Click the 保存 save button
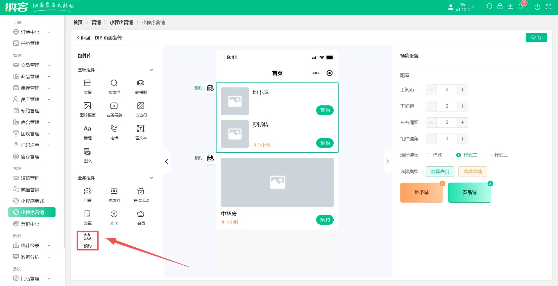Viewport: 558px width, 286px height. [536, 37]
